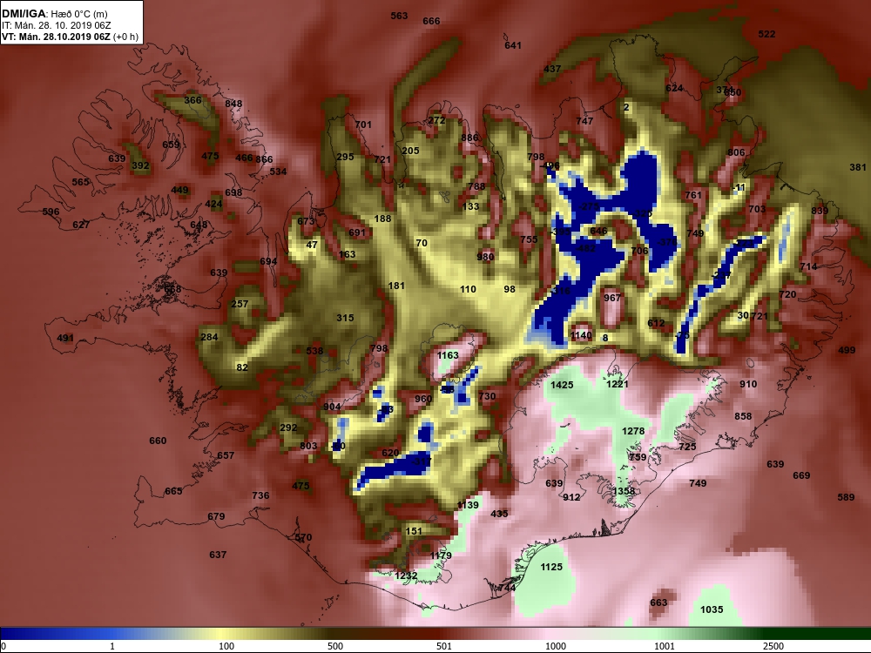
Task: Click the map value 663
Action: coord(658,603)
